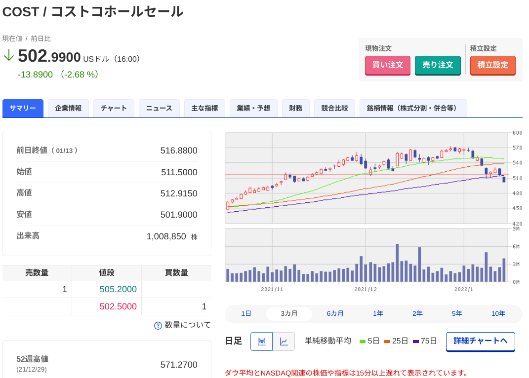Select the 10年 chart period

[x=498, y=313]
